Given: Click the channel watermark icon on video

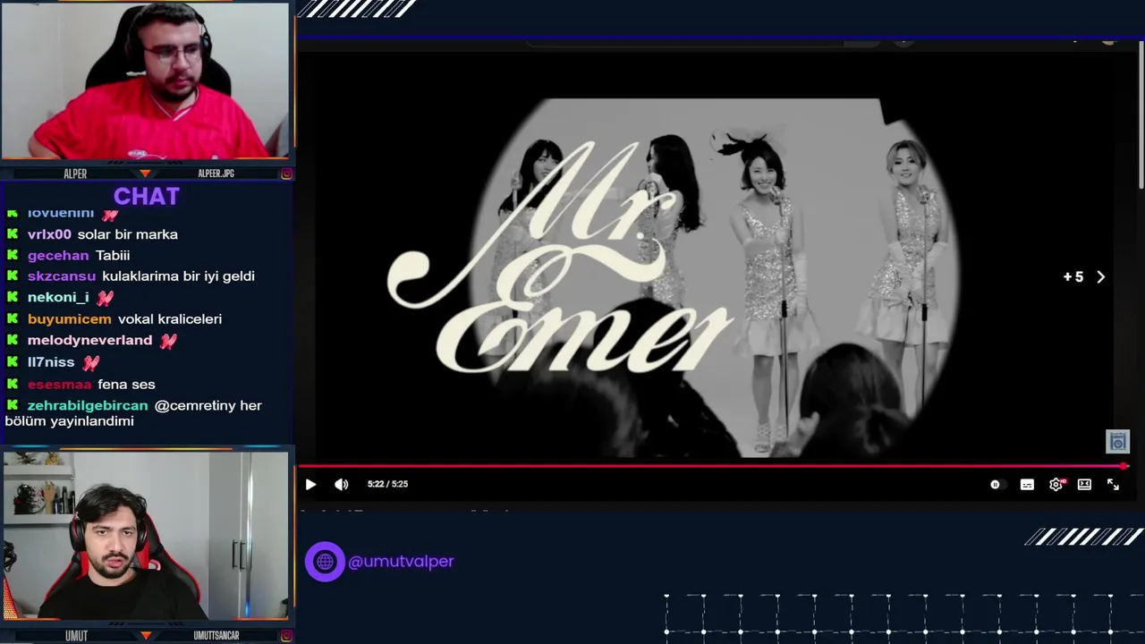Looking at the screenshot, I should click(x=1117, y=441).
